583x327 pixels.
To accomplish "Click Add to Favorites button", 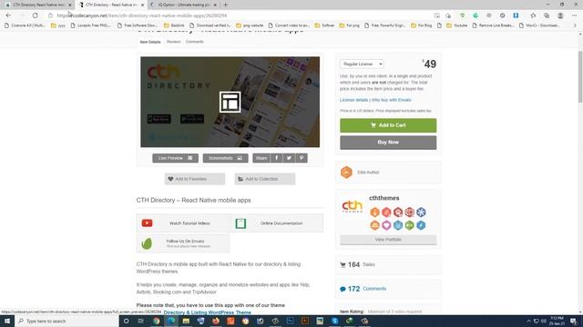I will (x=195, y=179).
